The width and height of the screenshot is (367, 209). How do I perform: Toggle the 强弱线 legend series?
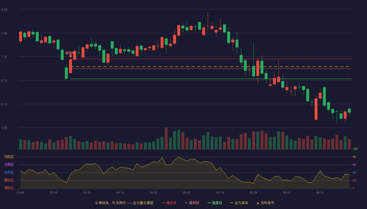click(x=192, y=203)
